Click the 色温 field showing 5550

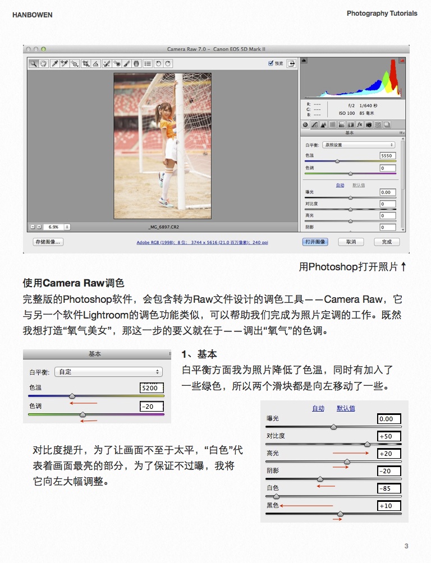tap(387, 155)
